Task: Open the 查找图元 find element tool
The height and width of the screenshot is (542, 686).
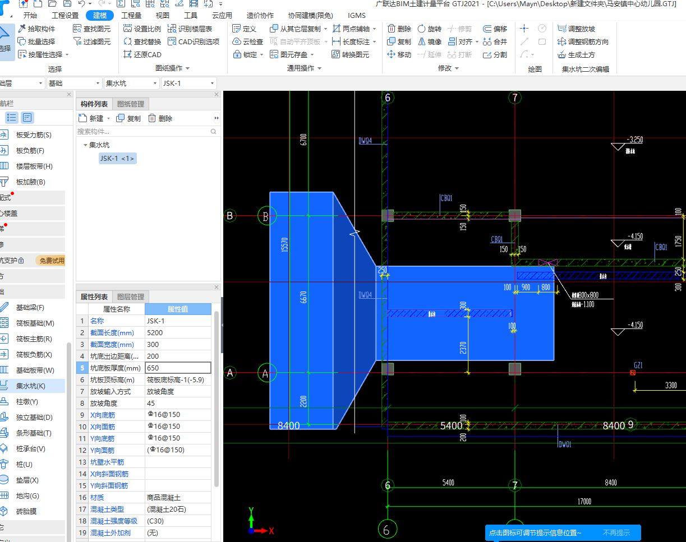Action: pyautogui.click(x=92, y=29)
